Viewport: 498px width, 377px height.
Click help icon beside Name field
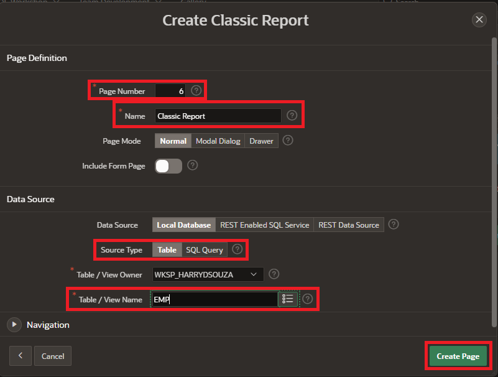pos(292,116)
